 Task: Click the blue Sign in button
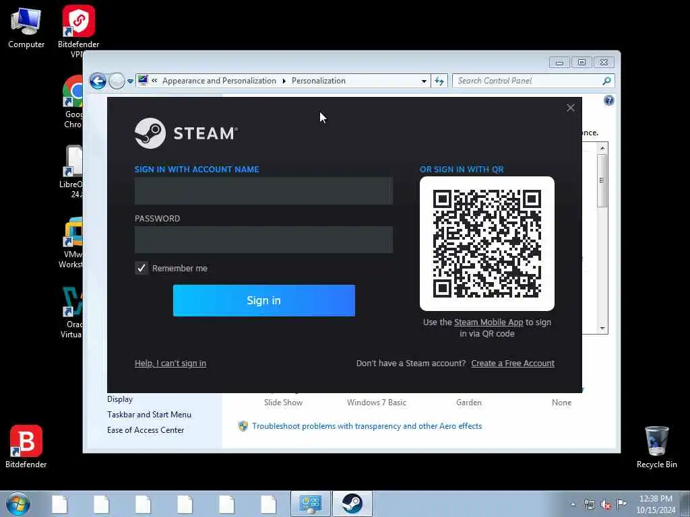tap(264, 300)
